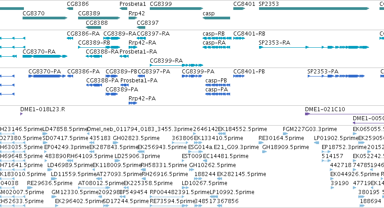
Task: Click the CG8399-PA protein label
Action: click(x=198, y=72)
